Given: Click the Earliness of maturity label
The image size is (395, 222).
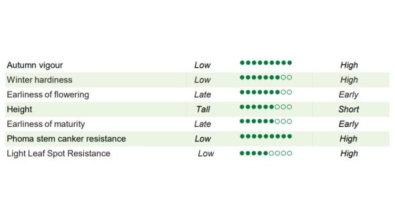Looking at the screenshot, I should [x=46, y=124].
